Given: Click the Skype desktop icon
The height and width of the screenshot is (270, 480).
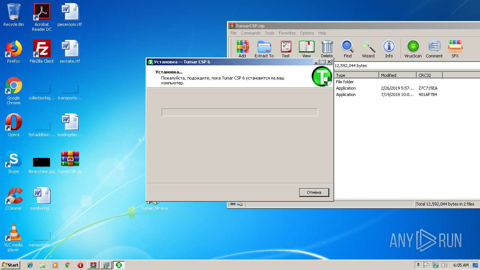Looking at the screenshot, I should click(x=13, y=162).
